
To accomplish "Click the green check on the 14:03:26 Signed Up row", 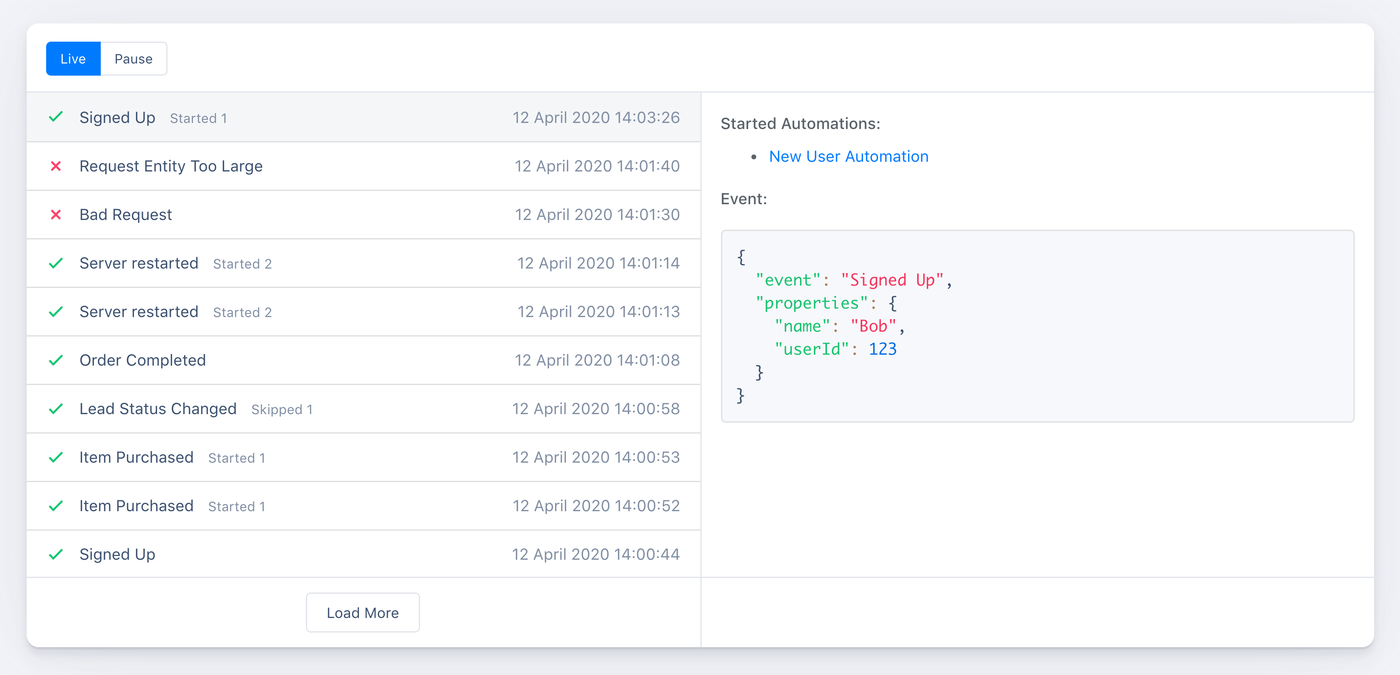I will click(x=56, y=117).
